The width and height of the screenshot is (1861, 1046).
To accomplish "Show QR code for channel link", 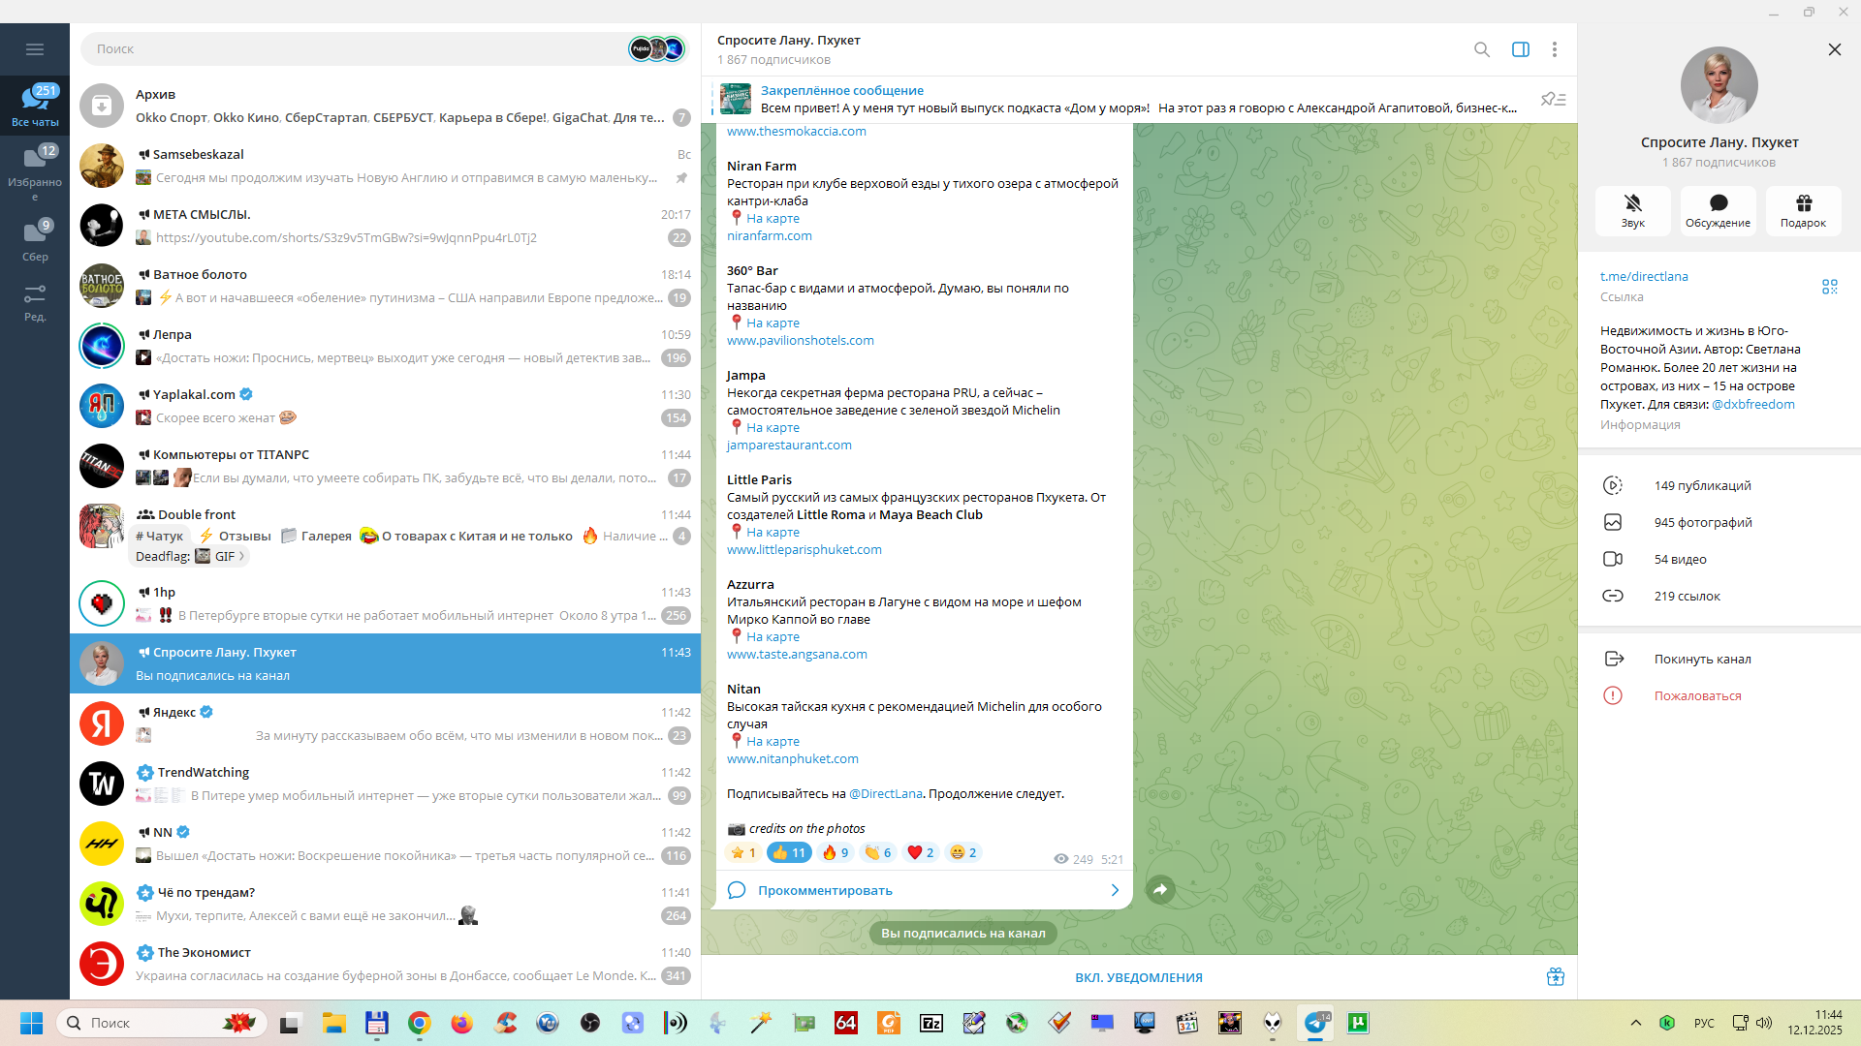I will tap(1829, 287).
